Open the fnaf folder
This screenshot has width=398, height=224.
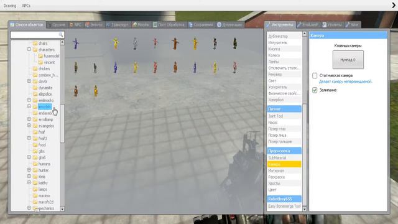pyautogui.click(x=42, y=132)
